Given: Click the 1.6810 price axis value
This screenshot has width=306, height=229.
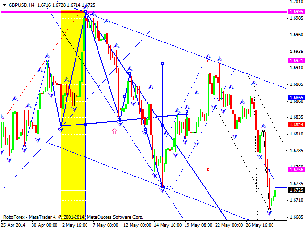Looking at the screenshot, I should pos(296,134).
